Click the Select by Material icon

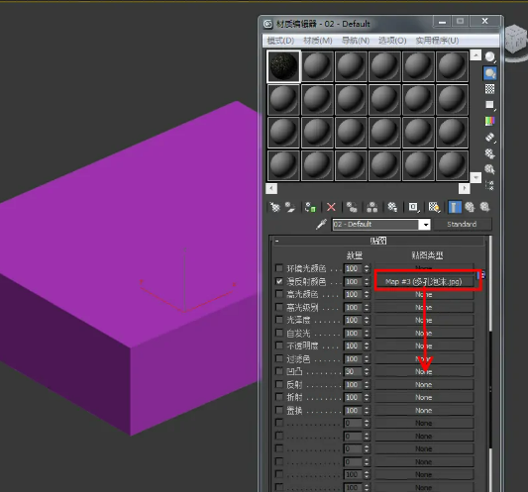(490, 169)
